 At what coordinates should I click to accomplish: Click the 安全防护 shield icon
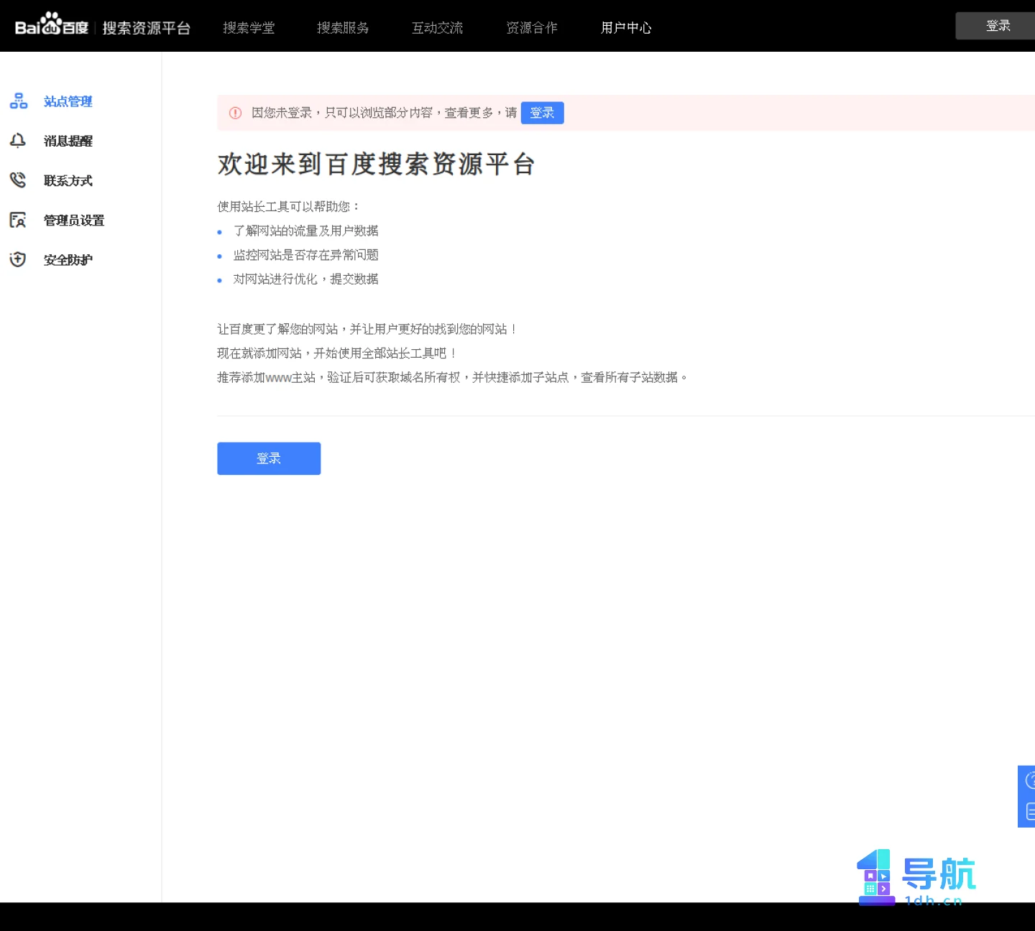click(x=18, y=259)
